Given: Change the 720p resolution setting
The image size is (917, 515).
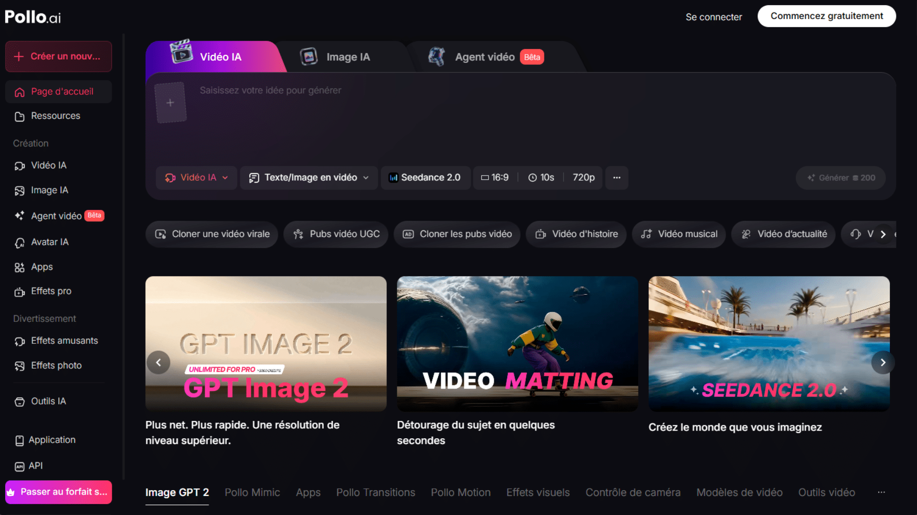Looking at the screenshot, I should click(584, 178).
